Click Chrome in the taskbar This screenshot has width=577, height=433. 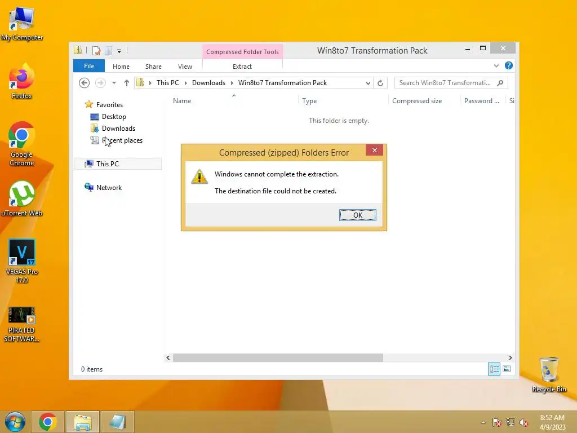(x=47, y=422)
